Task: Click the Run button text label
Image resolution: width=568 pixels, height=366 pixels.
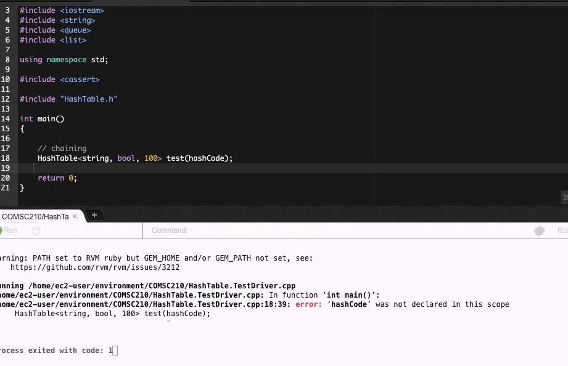Action: (x=11, y=230)
